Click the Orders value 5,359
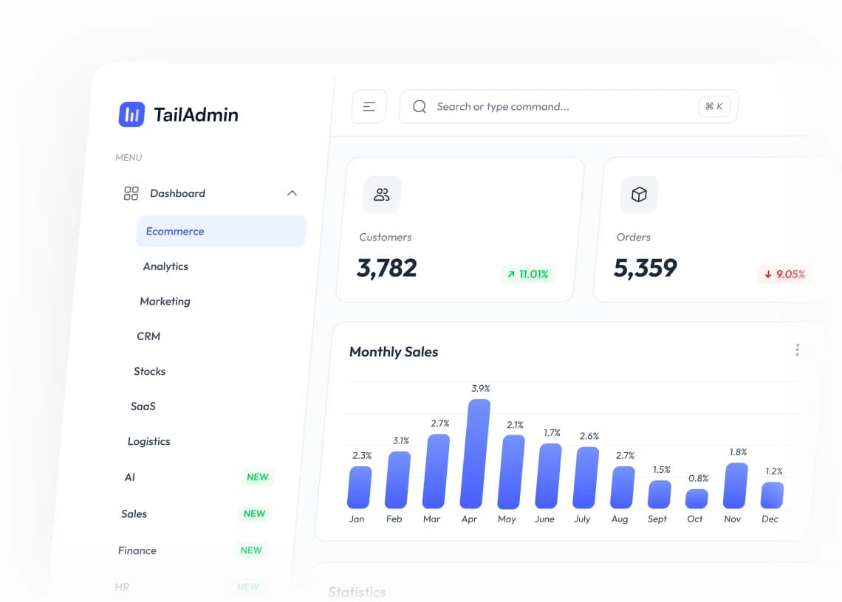Viewport: 842px width, 602px height. pos(645,268)
